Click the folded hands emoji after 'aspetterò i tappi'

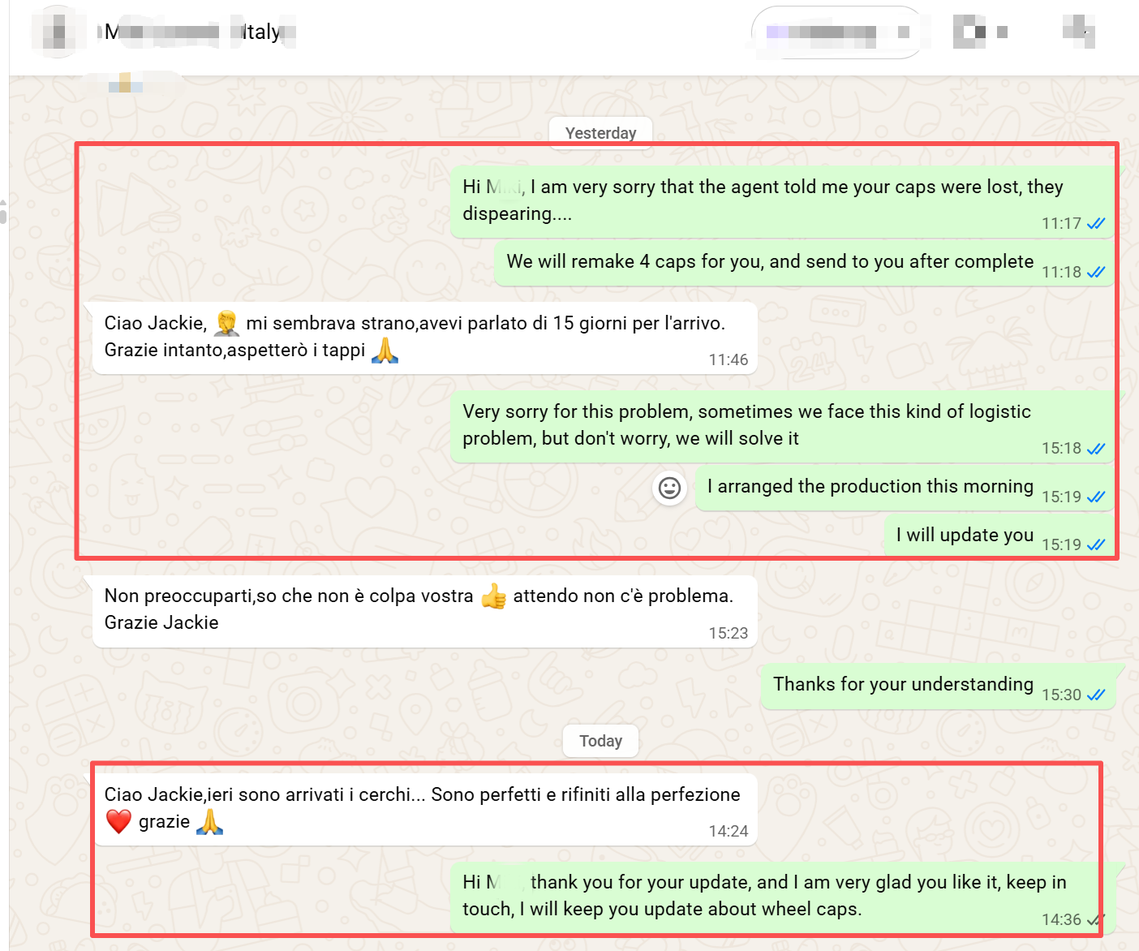pos(385,351)
